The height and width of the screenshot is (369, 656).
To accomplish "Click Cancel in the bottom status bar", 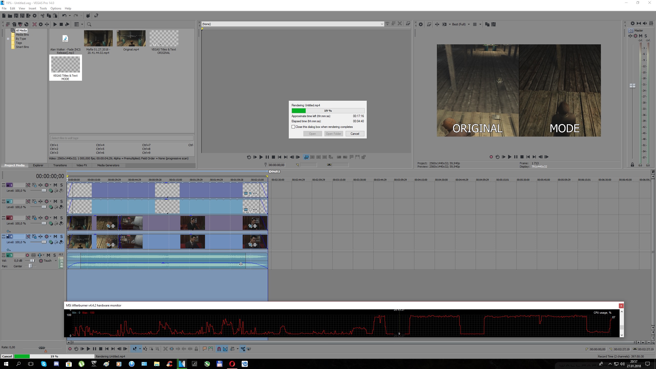I will click(x=7, y=356).
